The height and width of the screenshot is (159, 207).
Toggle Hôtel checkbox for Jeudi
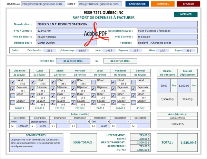[93, 82]
